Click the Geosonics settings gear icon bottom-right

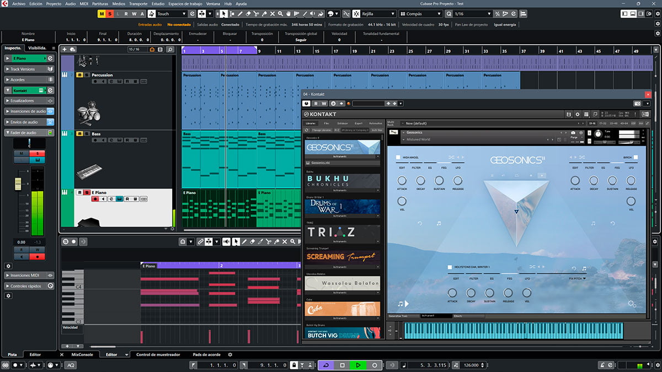click(632, 304)
